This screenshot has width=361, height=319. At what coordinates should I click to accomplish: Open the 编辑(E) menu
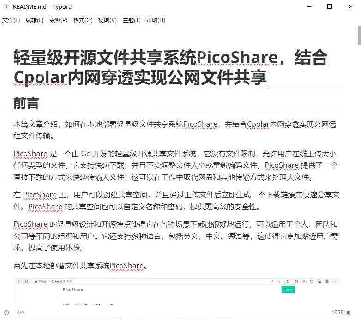pos(35,20)
